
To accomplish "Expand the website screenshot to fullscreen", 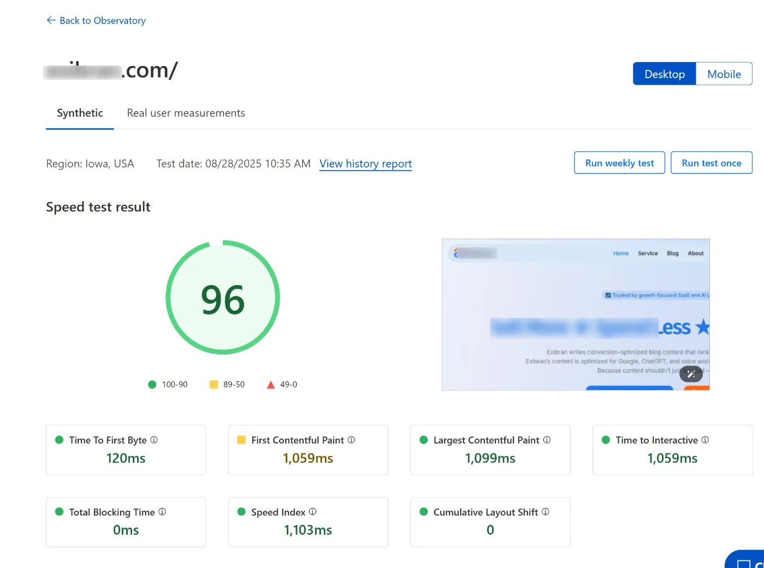I will point(691,374).
